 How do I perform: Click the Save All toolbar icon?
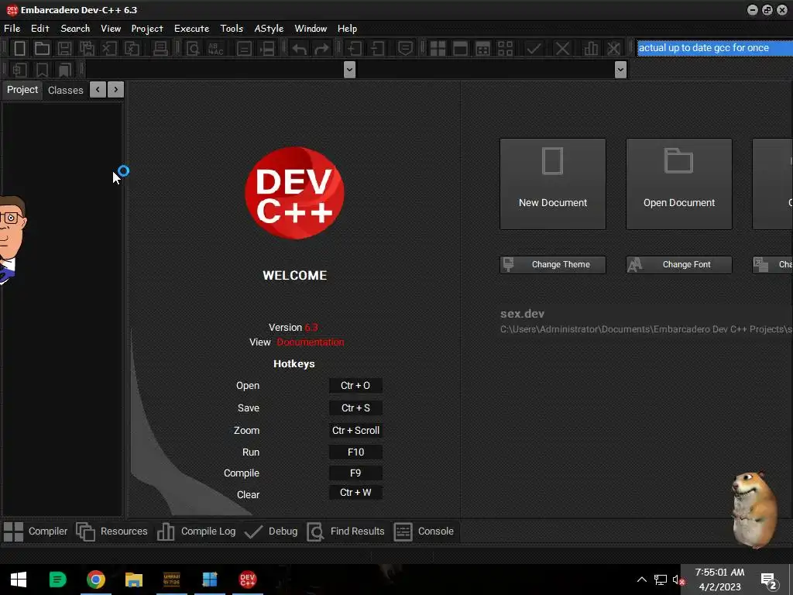(87, 49)
